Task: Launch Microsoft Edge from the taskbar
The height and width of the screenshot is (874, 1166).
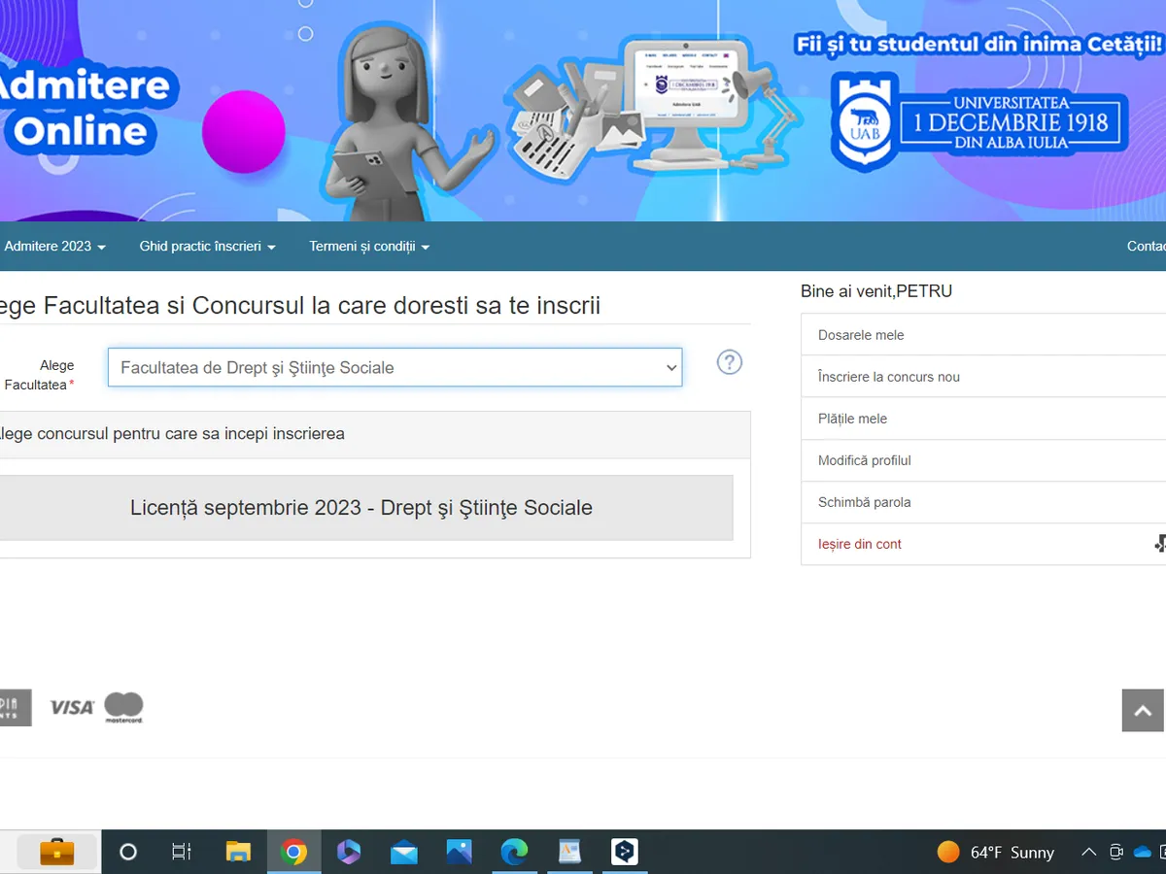Action: coord(514,852)
